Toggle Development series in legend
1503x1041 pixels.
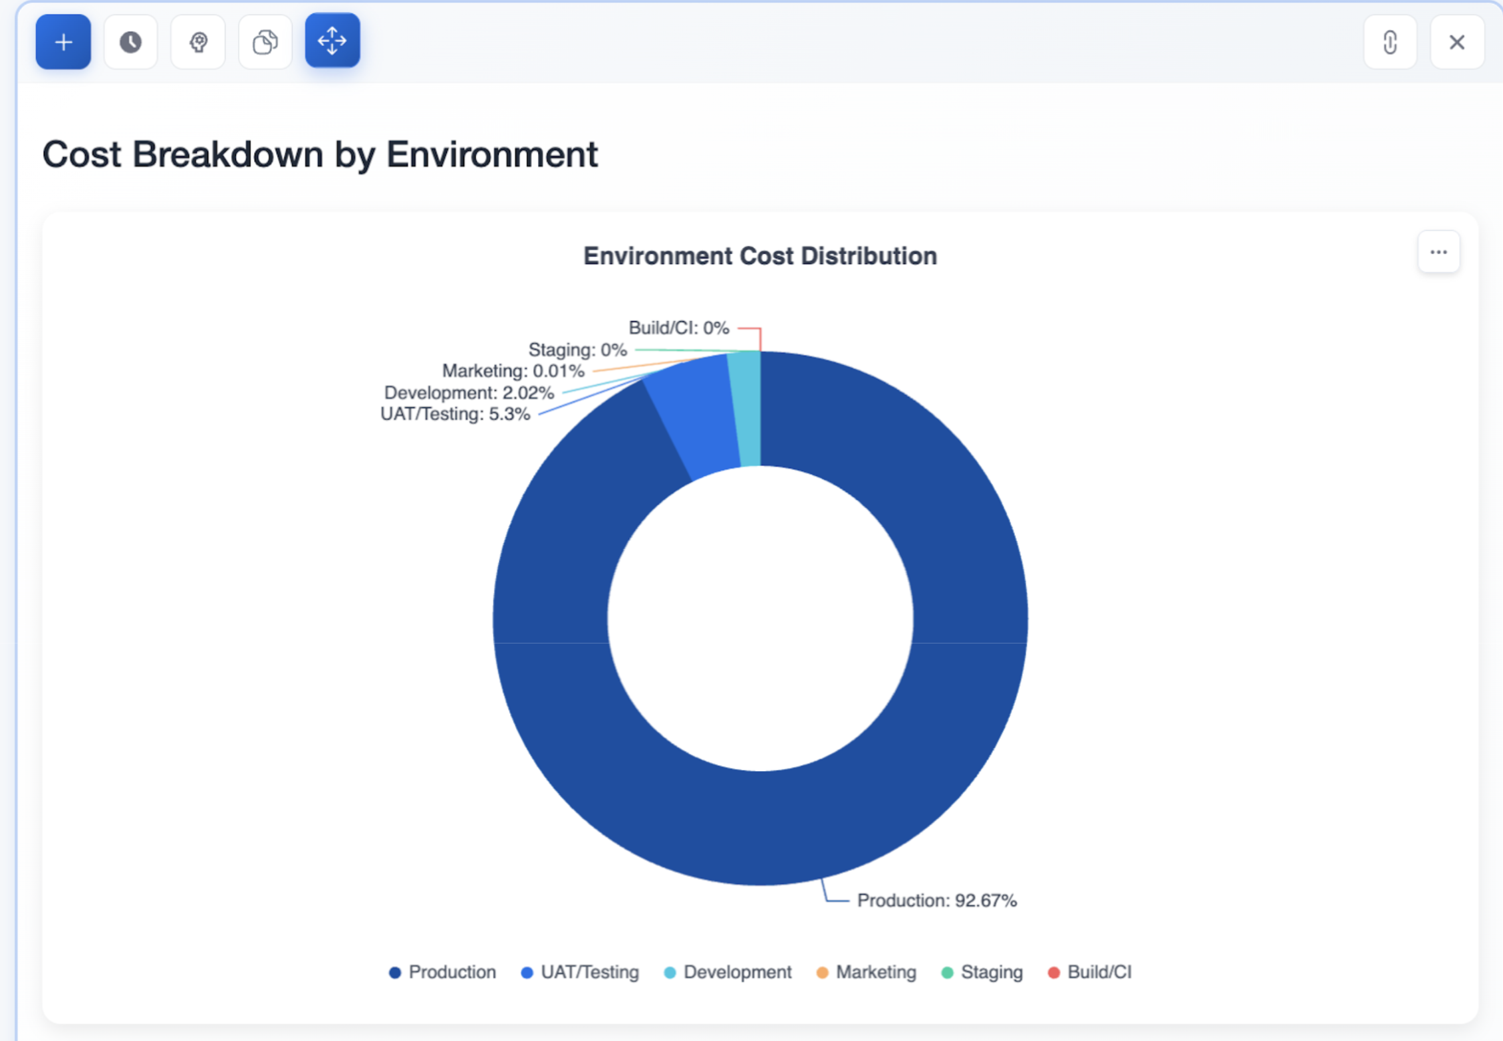tap(728, 972)
